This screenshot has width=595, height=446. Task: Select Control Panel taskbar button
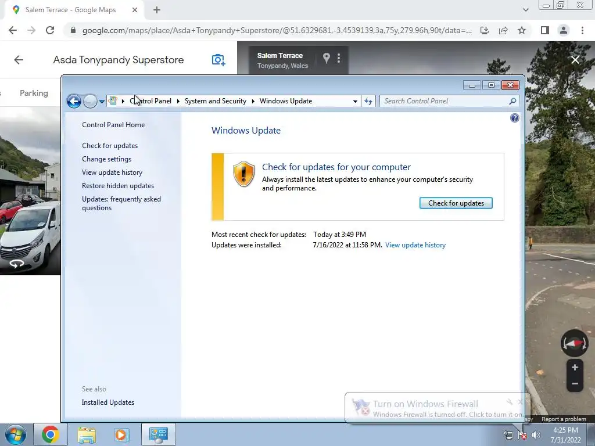tap(158, 434)
